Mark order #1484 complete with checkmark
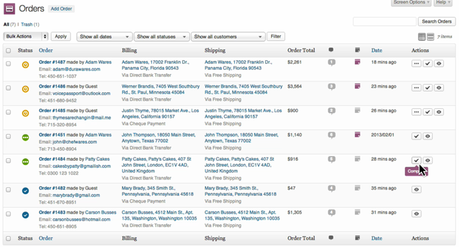The height and width of the screenshot is (247, 459). 417,161
